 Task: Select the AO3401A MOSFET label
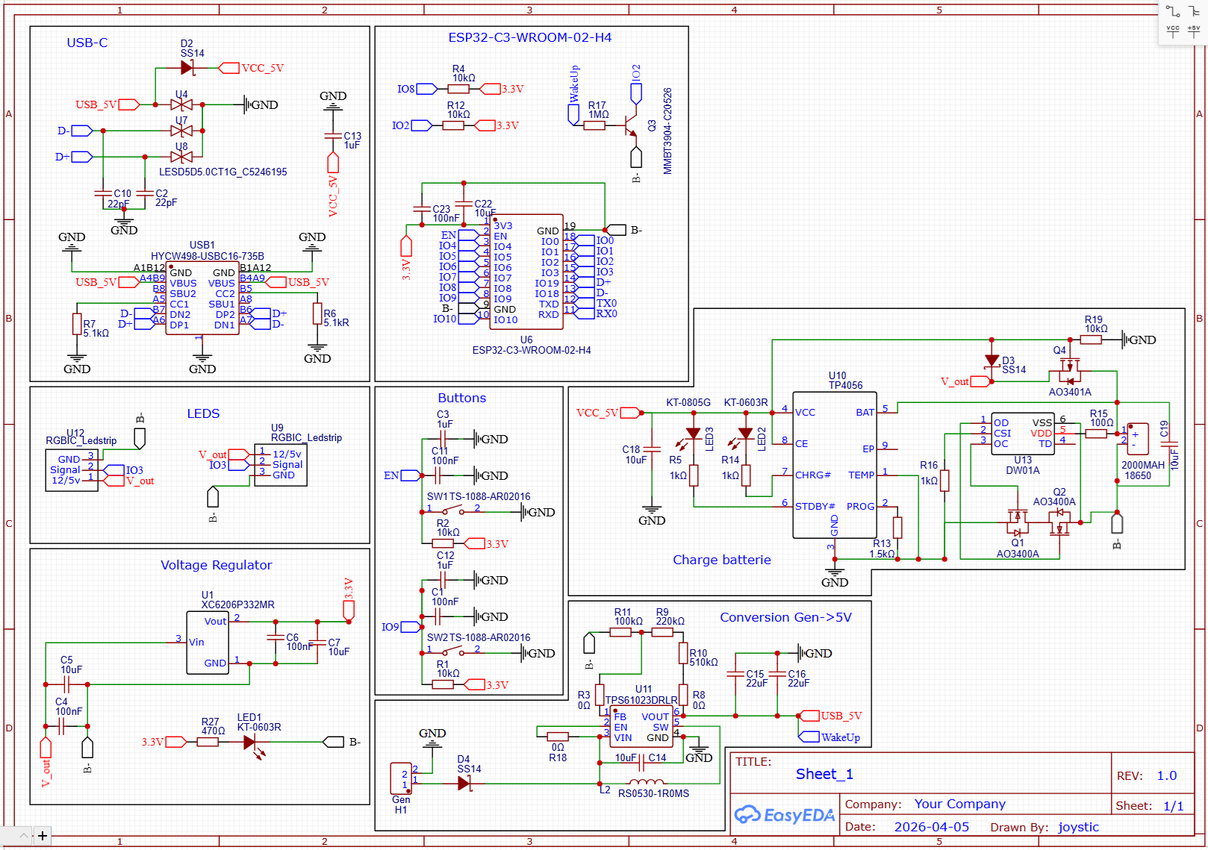[x=1070, y=392]
